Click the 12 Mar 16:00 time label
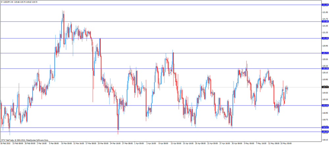 point(79,144)
